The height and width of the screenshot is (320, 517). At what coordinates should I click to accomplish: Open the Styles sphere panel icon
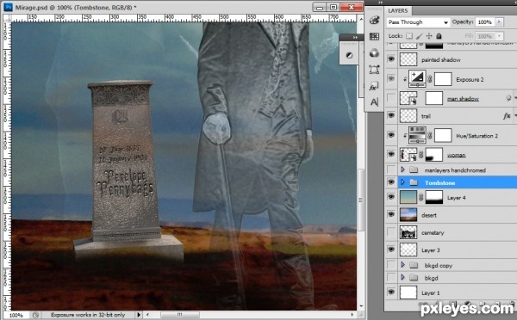374,52
